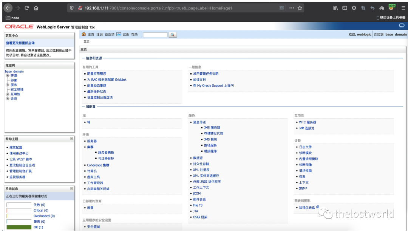The image size is (408, 231).
Task: Click the shield tracking protection icon
Action: coord(72,8)
